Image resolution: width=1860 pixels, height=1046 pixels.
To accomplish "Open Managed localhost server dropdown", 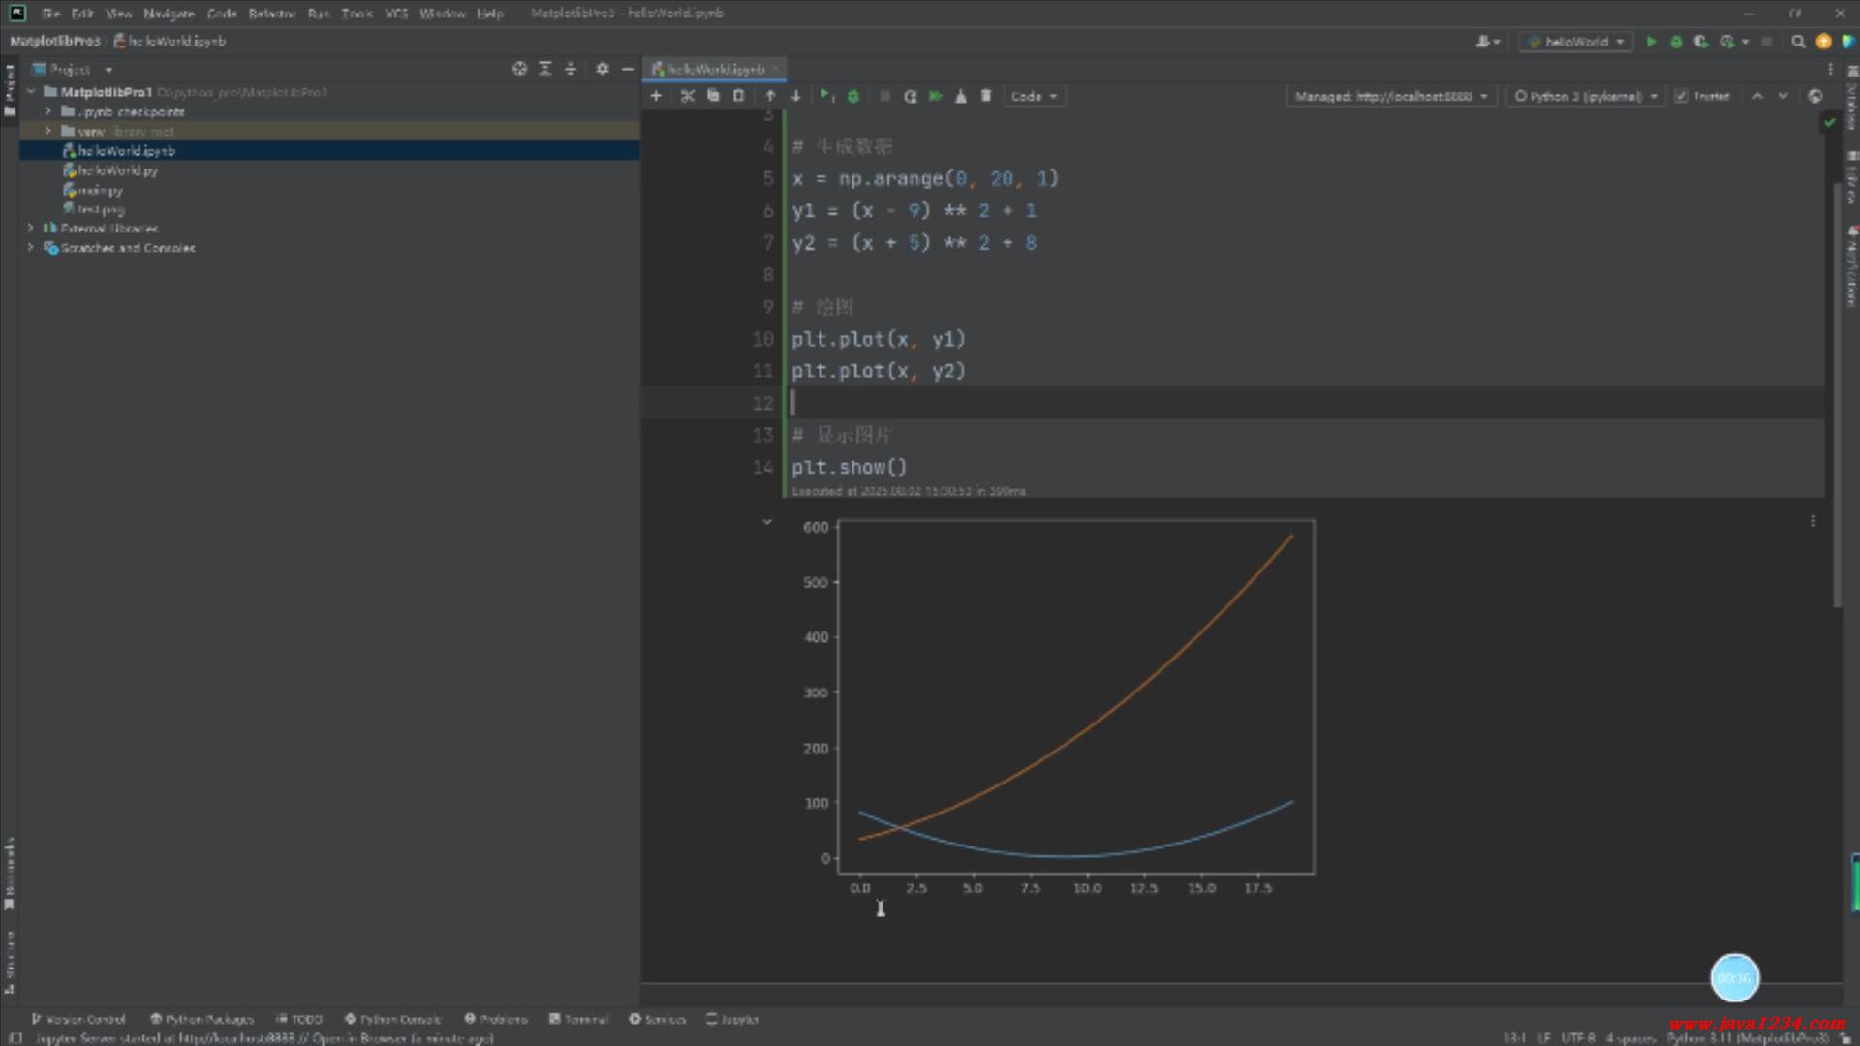I will (1390, 96).
